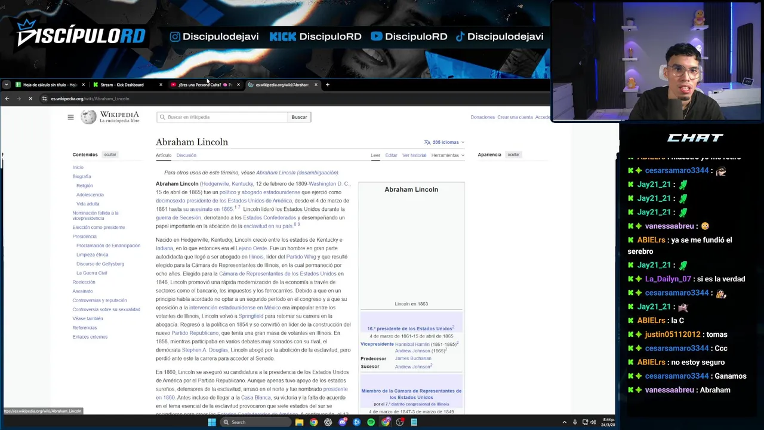Open the Stephen A. Douglas link
Viewport: 764px width, 430px height.
coord(205,350)
